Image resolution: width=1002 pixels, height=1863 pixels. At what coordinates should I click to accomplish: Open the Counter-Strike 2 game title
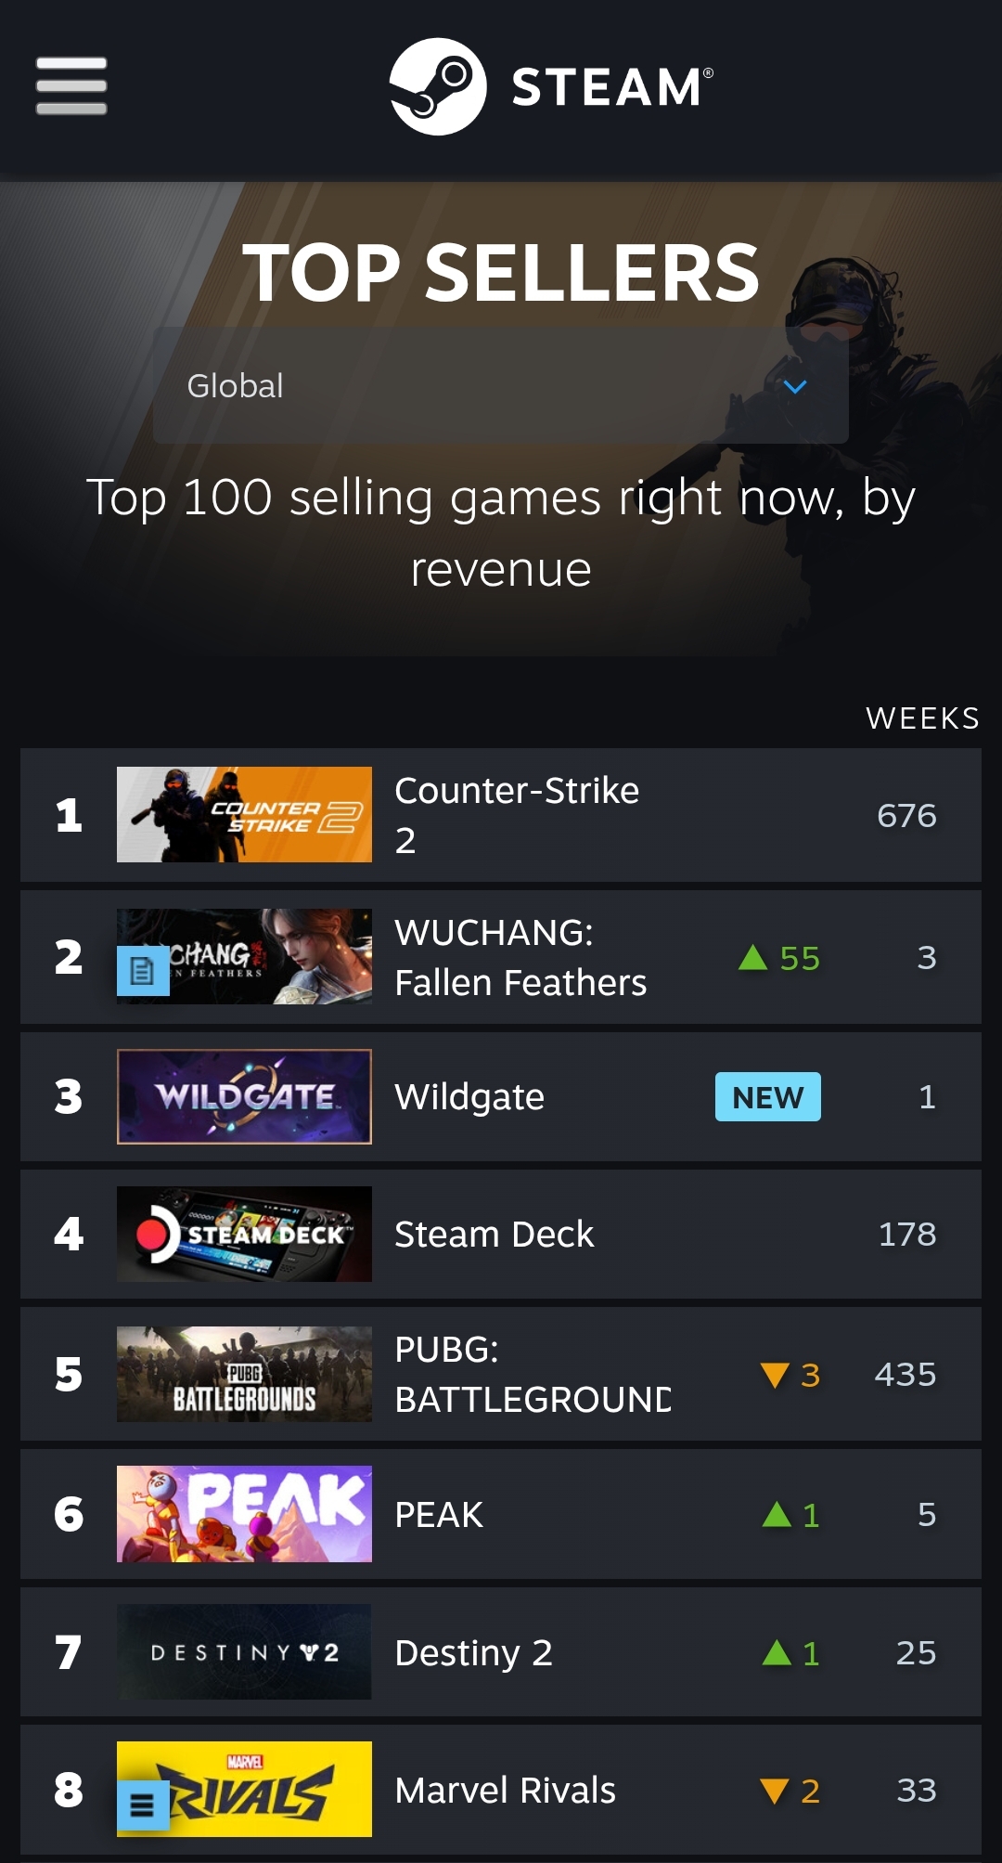517,815
